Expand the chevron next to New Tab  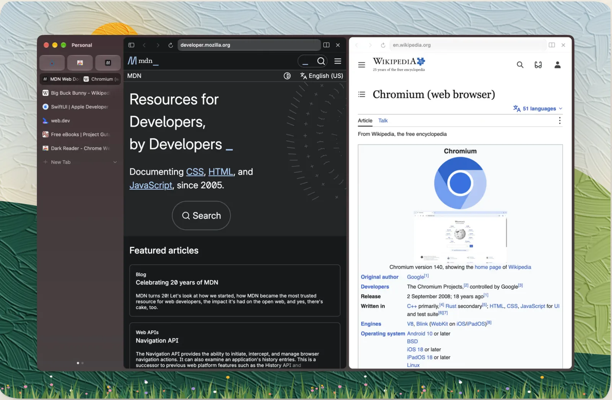[x=115, y=162]
